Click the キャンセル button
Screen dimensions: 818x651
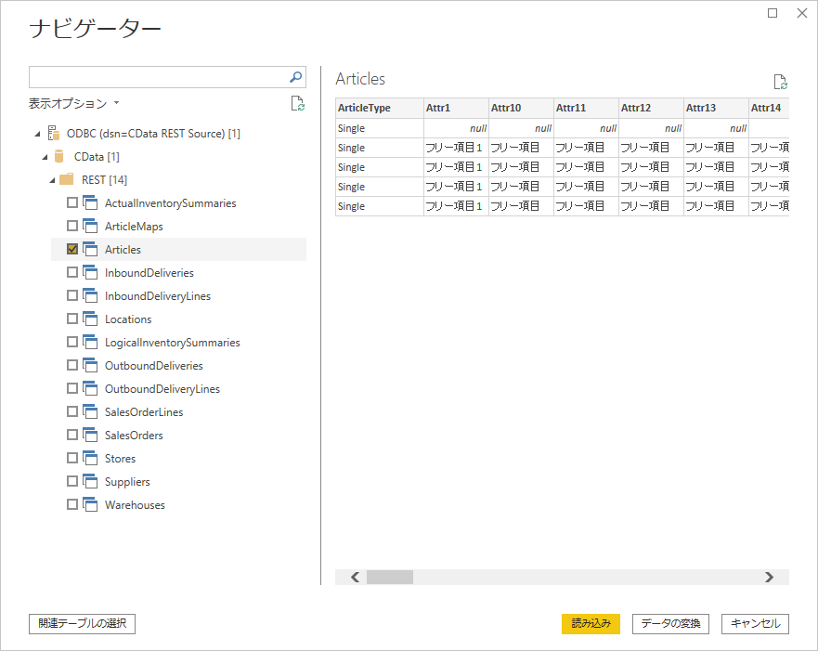755,623
